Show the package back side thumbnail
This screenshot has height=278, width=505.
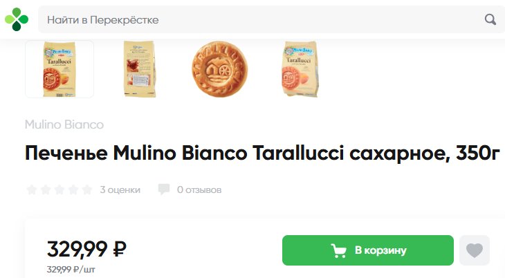pos(140,69)
